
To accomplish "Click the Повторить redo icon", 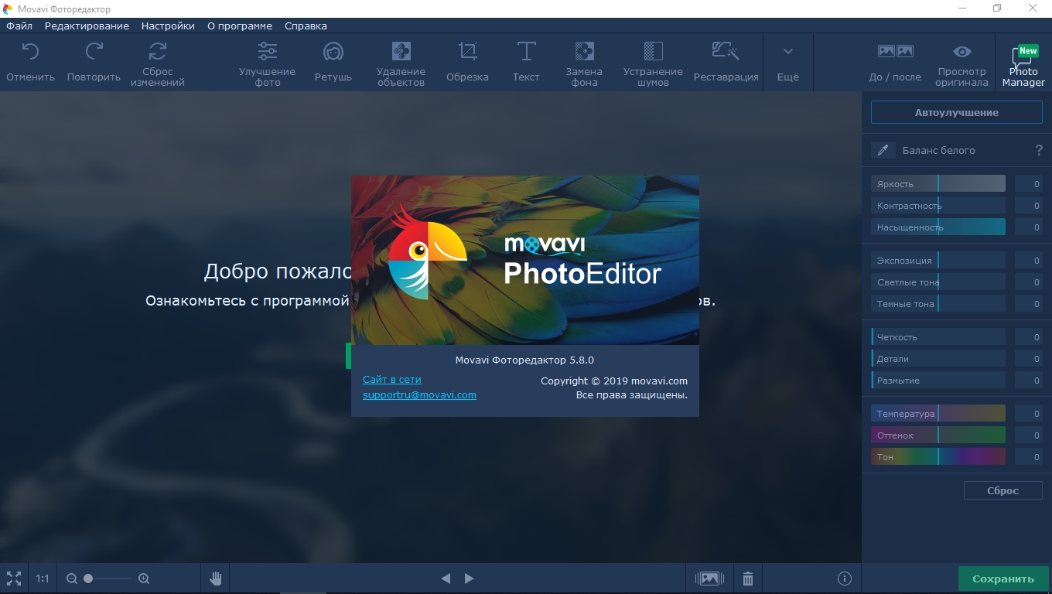I will (94, 52).
